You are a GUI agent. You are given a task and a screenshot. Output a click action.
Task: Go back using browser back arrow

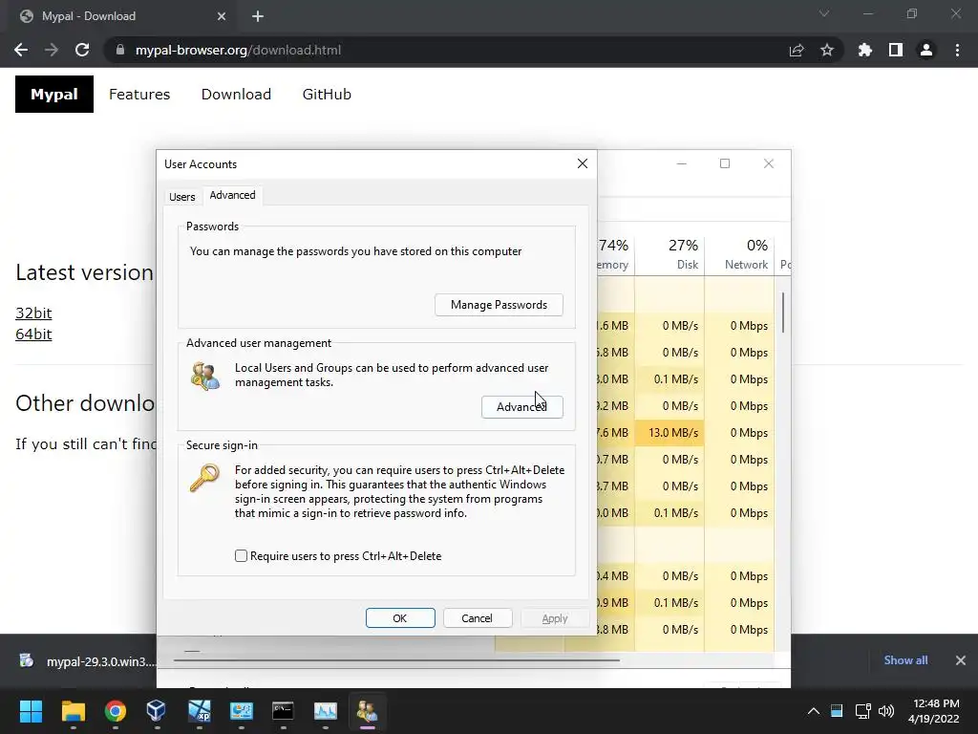coord(21,50)
